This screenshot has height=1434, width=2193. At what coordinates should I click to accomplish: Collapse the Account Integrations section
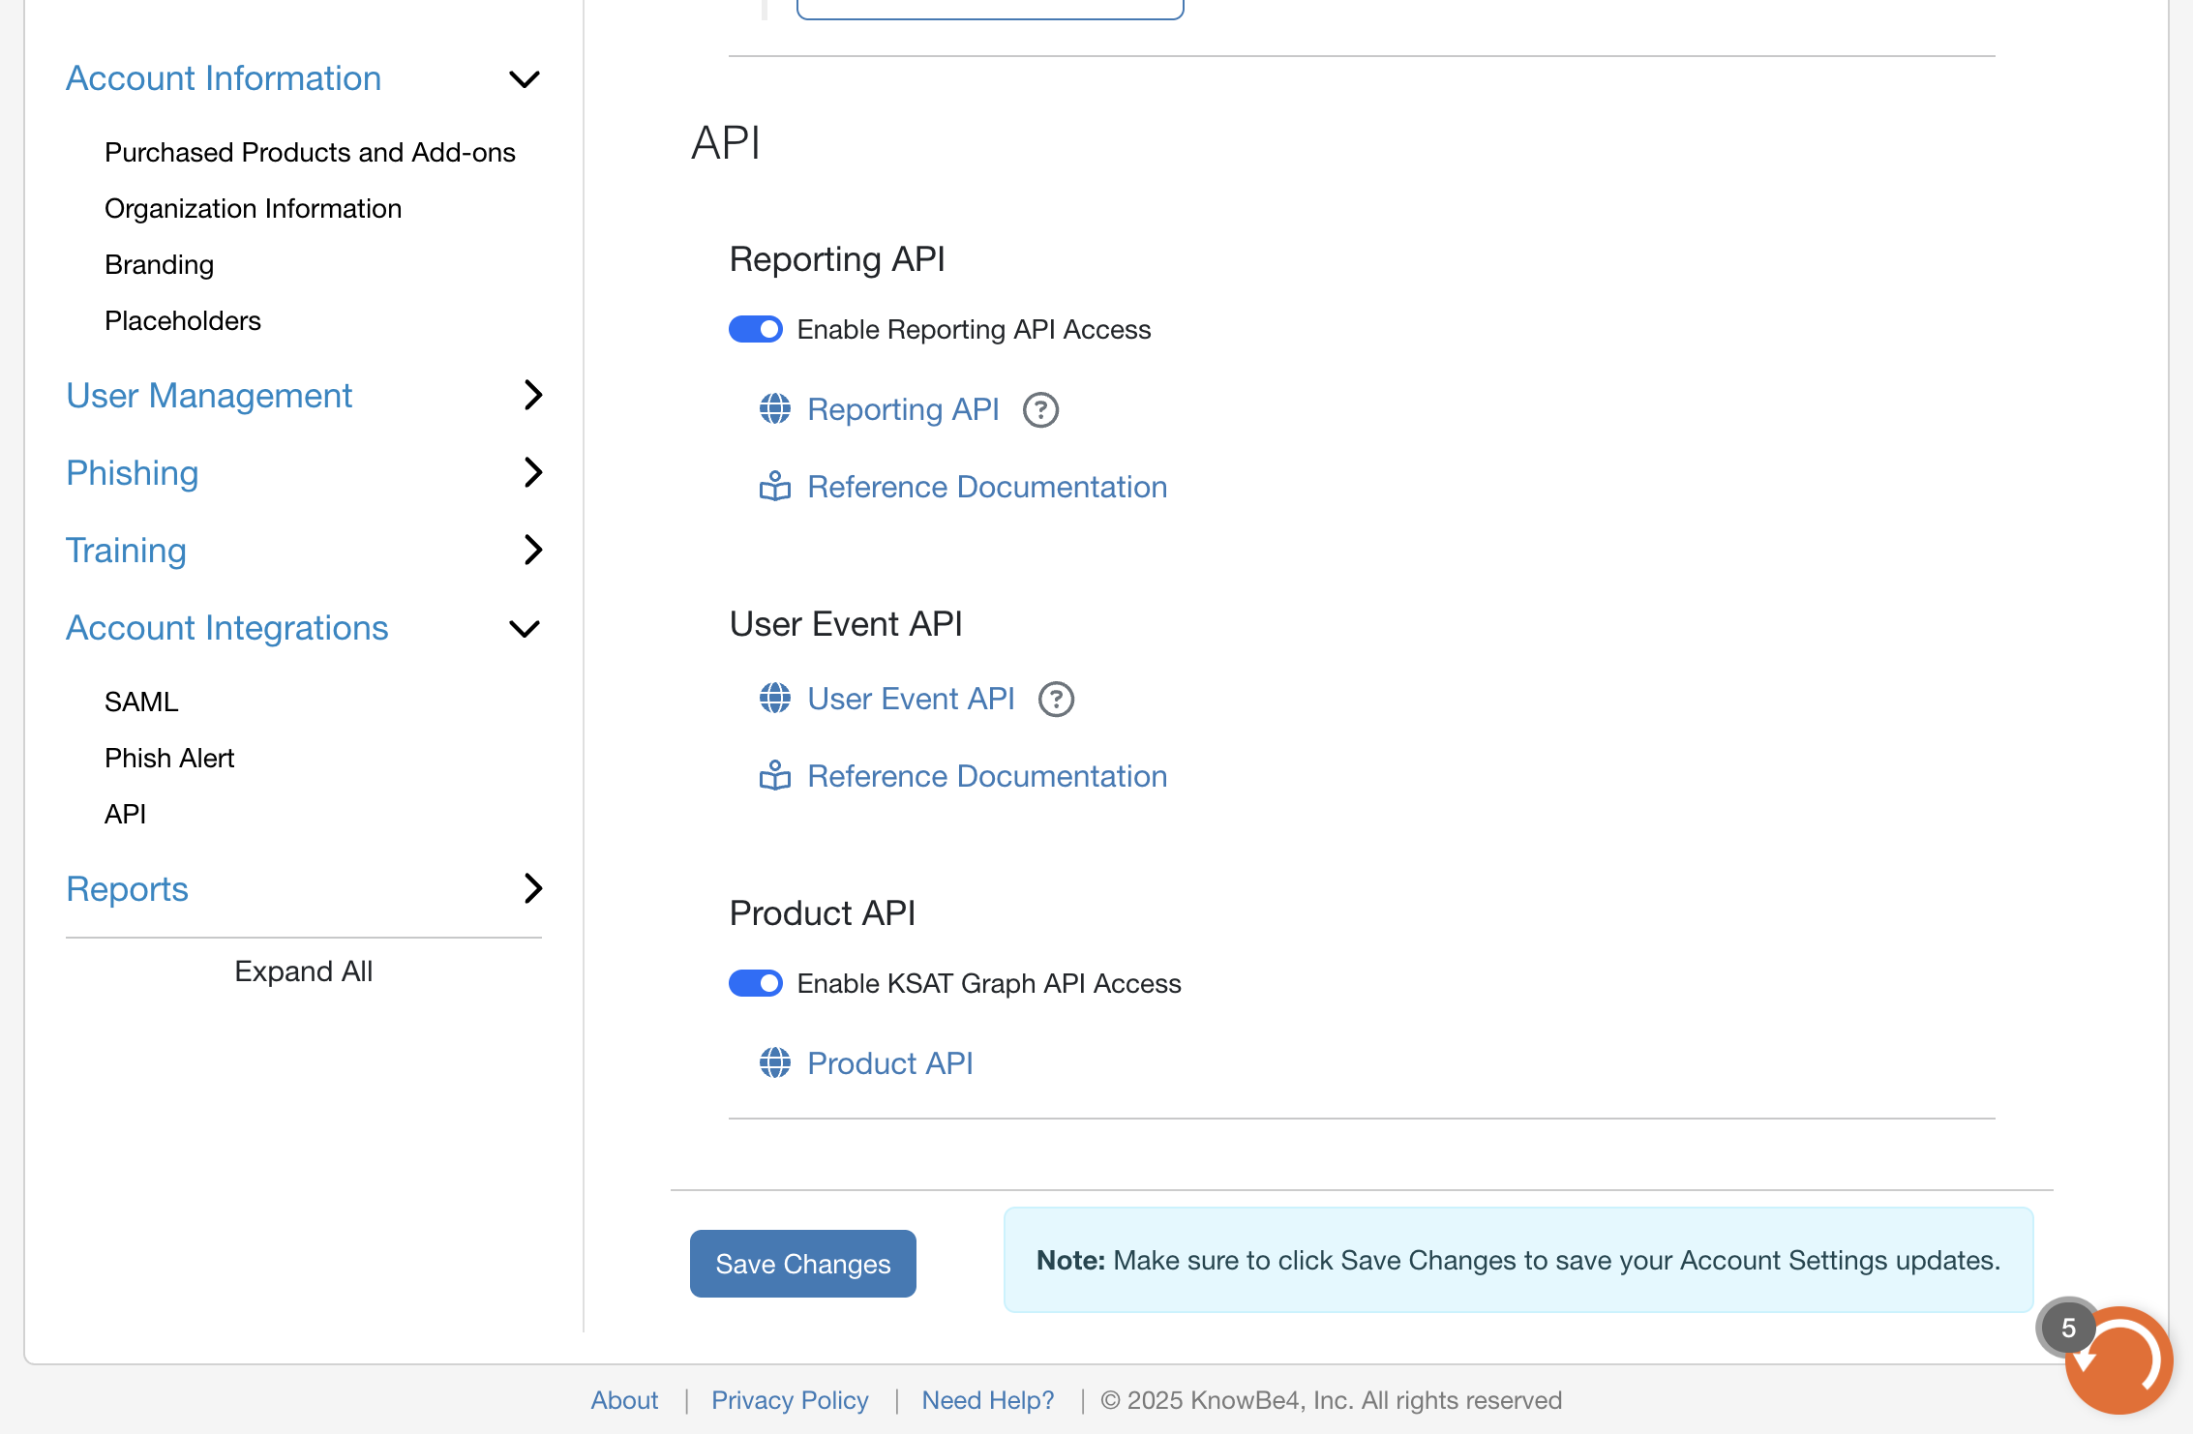pos(524,629)
